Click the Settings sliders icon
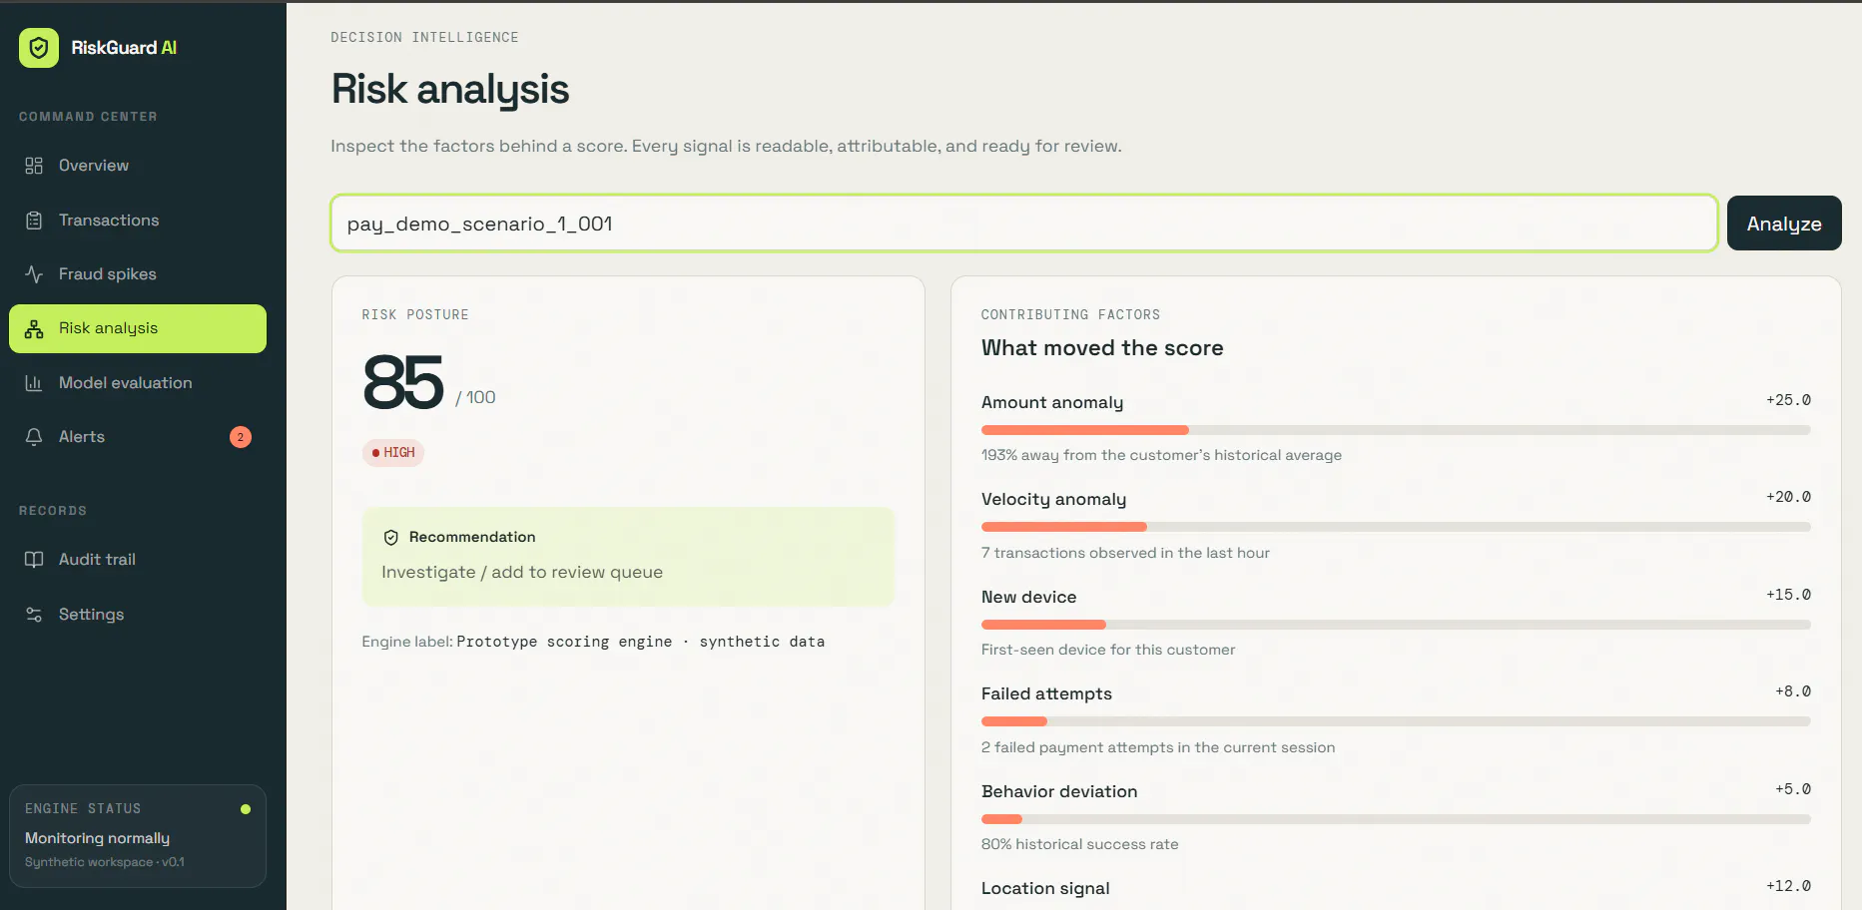 point(34,615)
